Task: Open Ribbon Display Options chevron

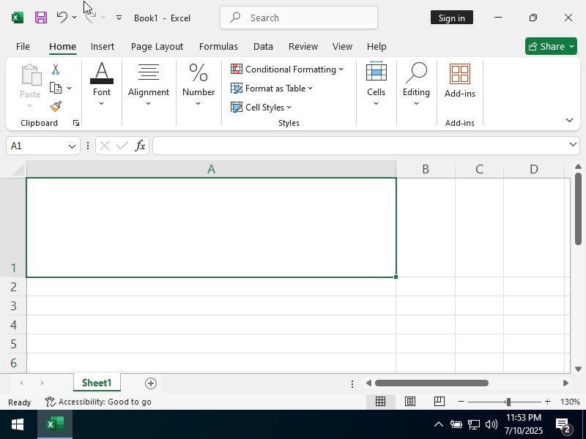Action: tap(569, 120)
